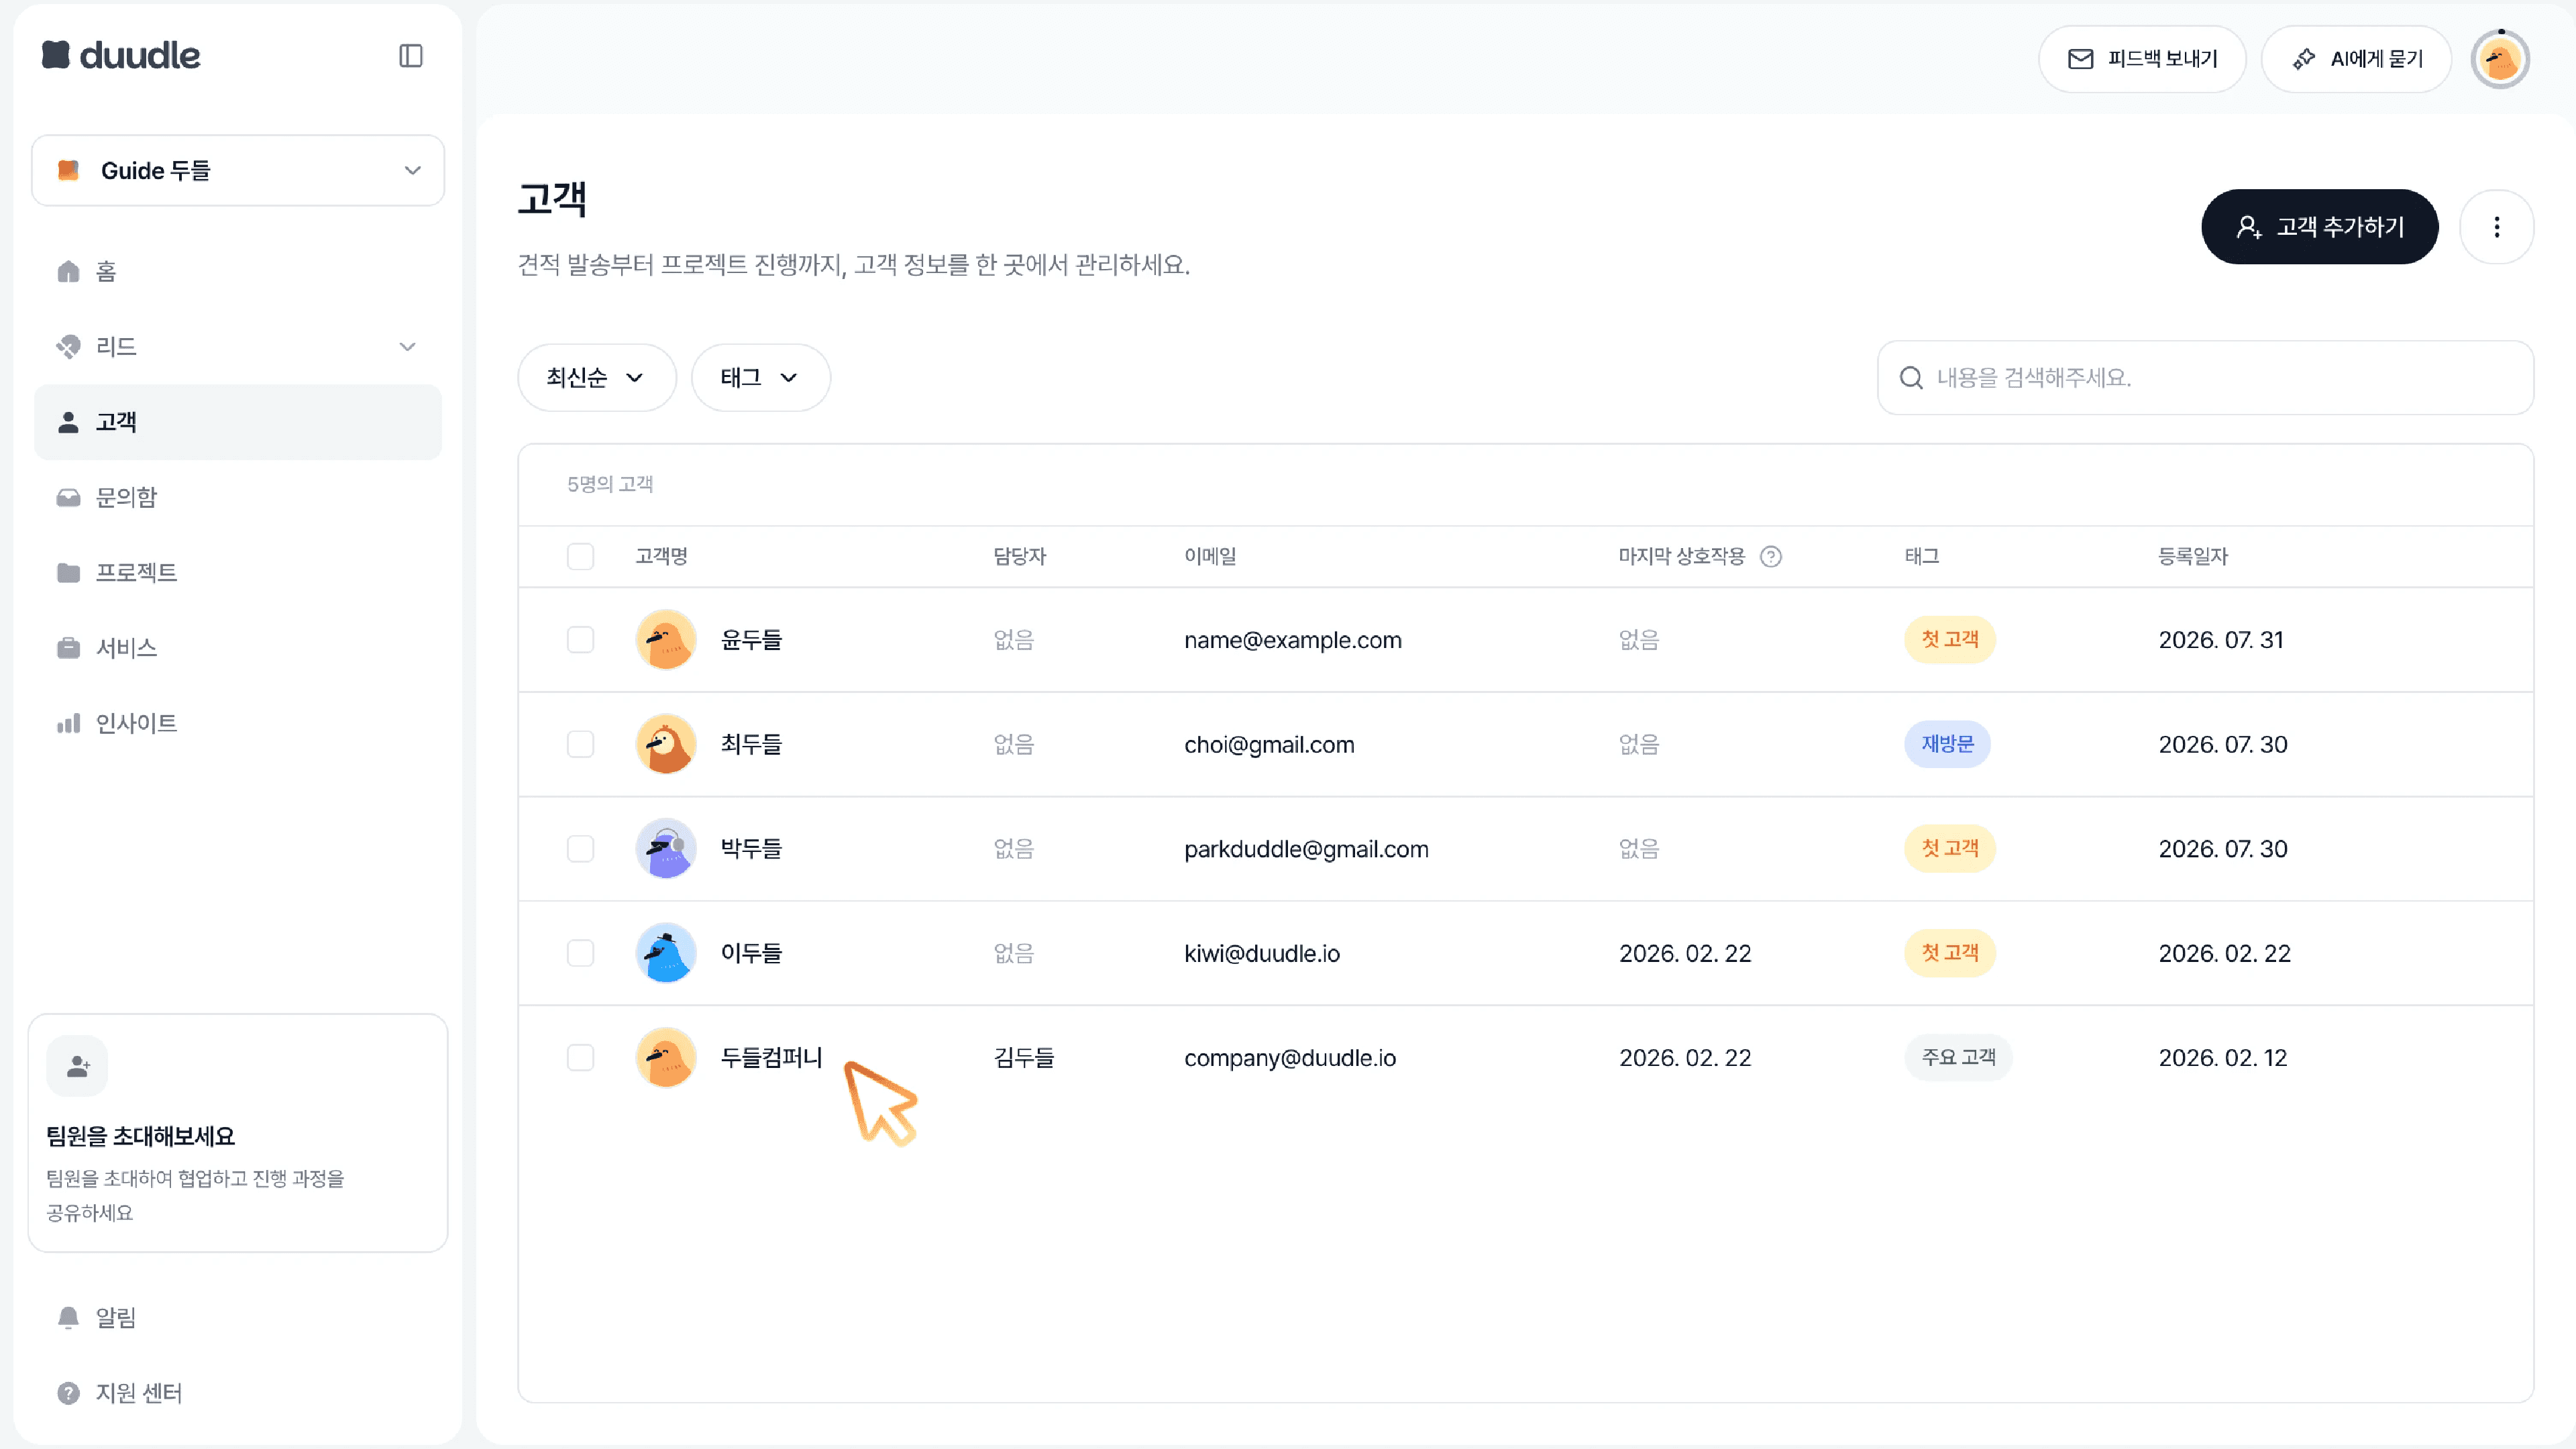Viewport: 2576px width, 1449px height.
Task: Check the 박두들 row checkbox
Action: click(x=580, y=849)
